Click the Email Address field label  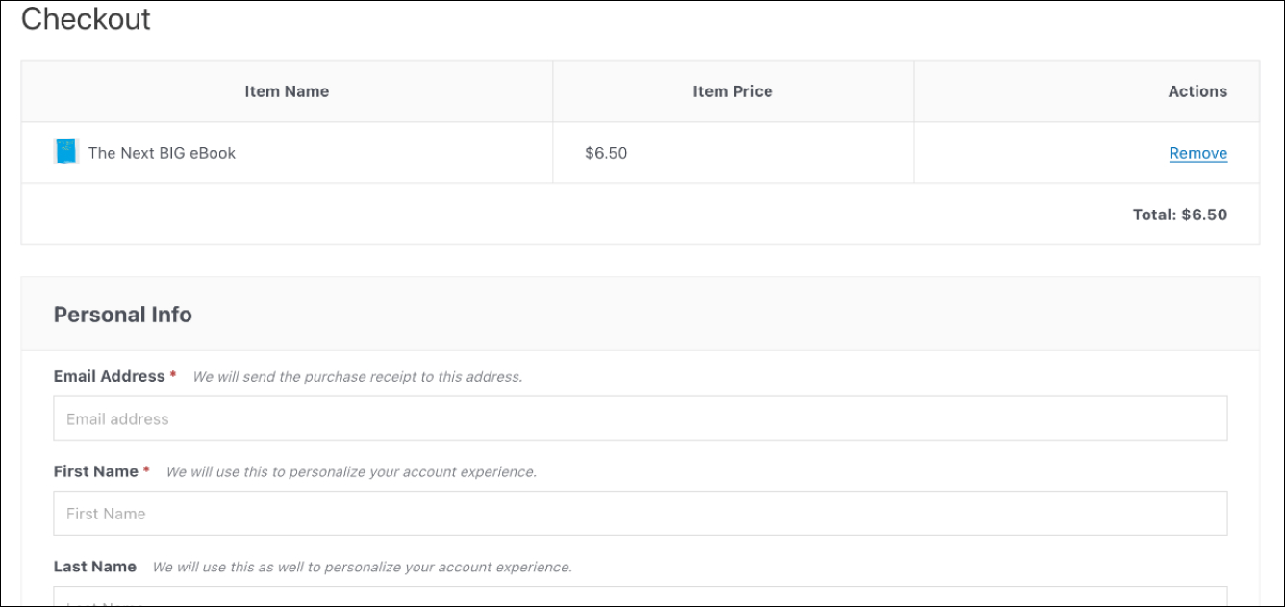pyautogui.click(x=110, y=376)
